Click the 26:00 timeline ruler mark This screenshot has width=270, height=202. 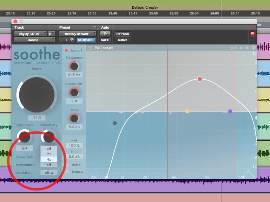(194, 13)
